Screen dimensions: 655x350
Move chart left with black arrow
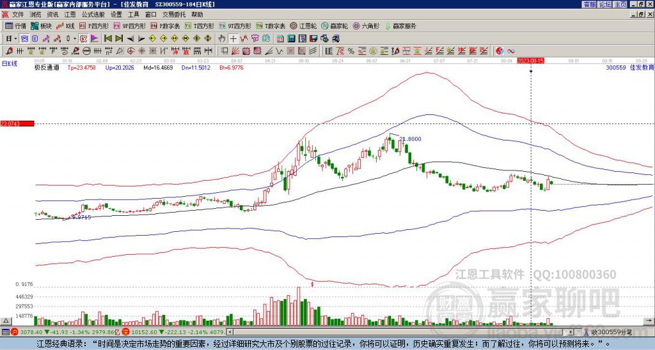click(130, 39)
